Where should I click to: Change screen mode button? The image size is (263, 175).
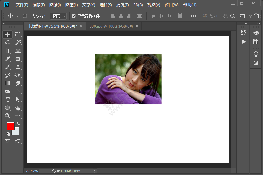18,141
